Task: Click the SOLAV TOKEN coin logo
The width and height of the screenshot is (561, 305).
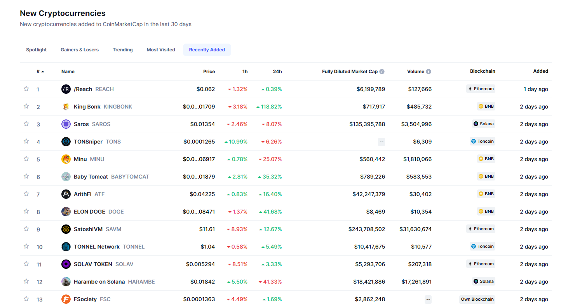Action: (66, 264)
